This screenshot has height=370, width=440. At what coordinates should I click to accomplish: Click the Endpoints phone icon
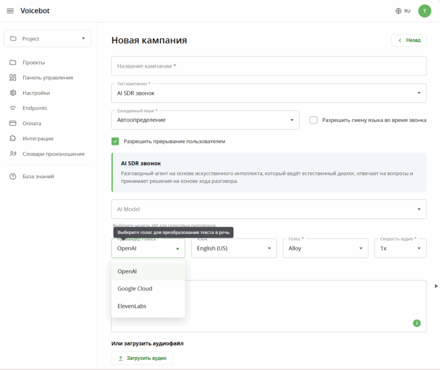point(13,108)
